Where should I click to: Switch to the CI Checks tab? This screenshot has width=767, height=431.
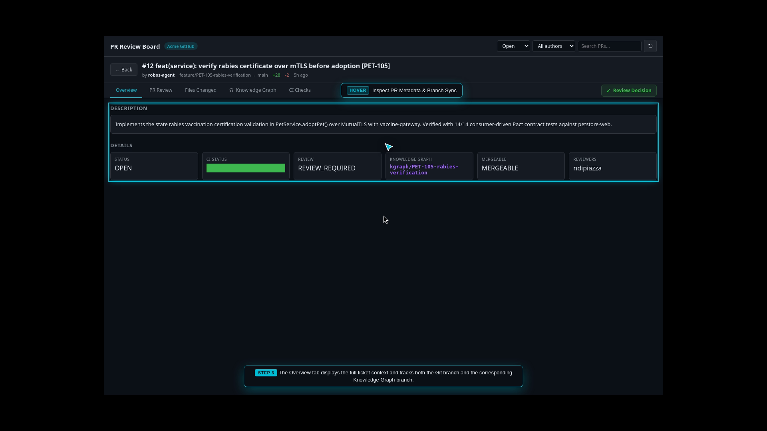pyautogui.click(x=300, y=90)
